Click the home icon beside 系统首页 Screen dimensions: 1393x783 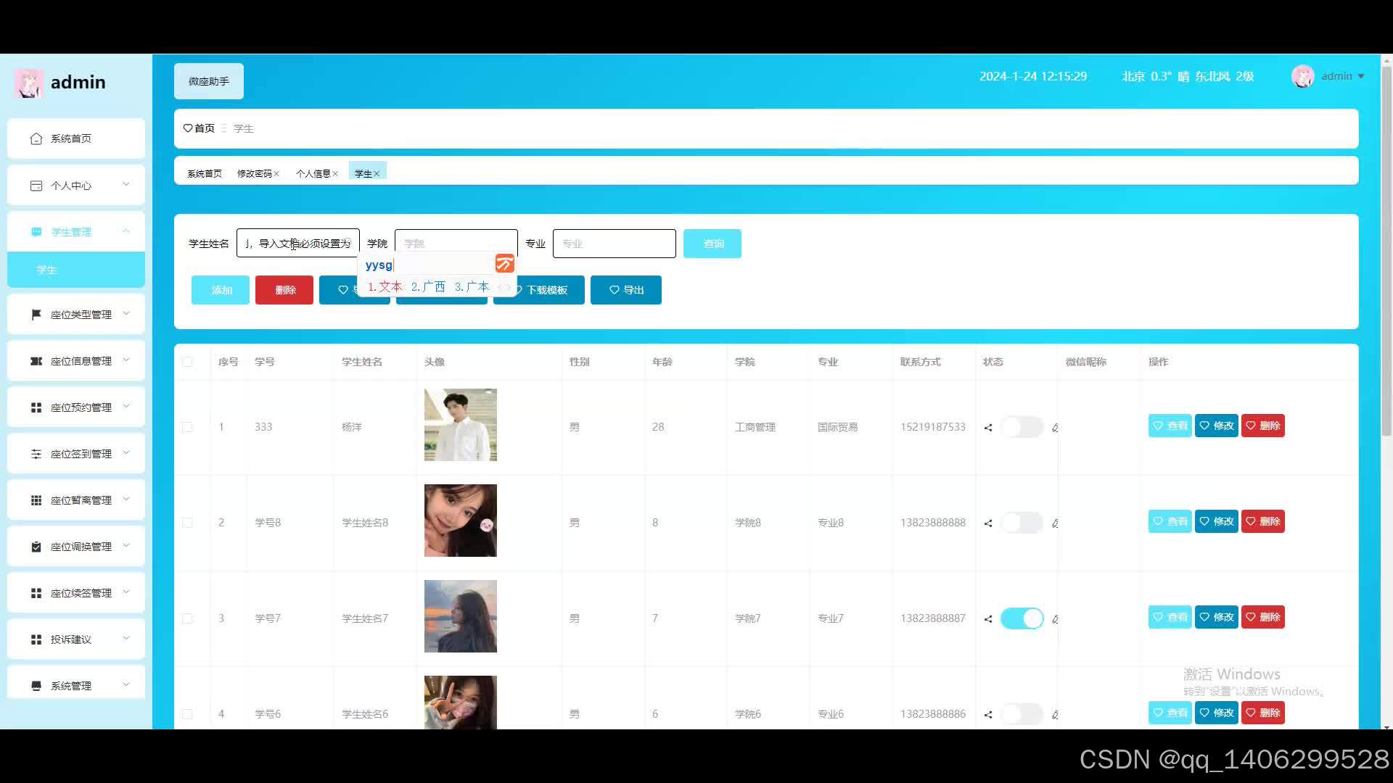click(36, 138)
